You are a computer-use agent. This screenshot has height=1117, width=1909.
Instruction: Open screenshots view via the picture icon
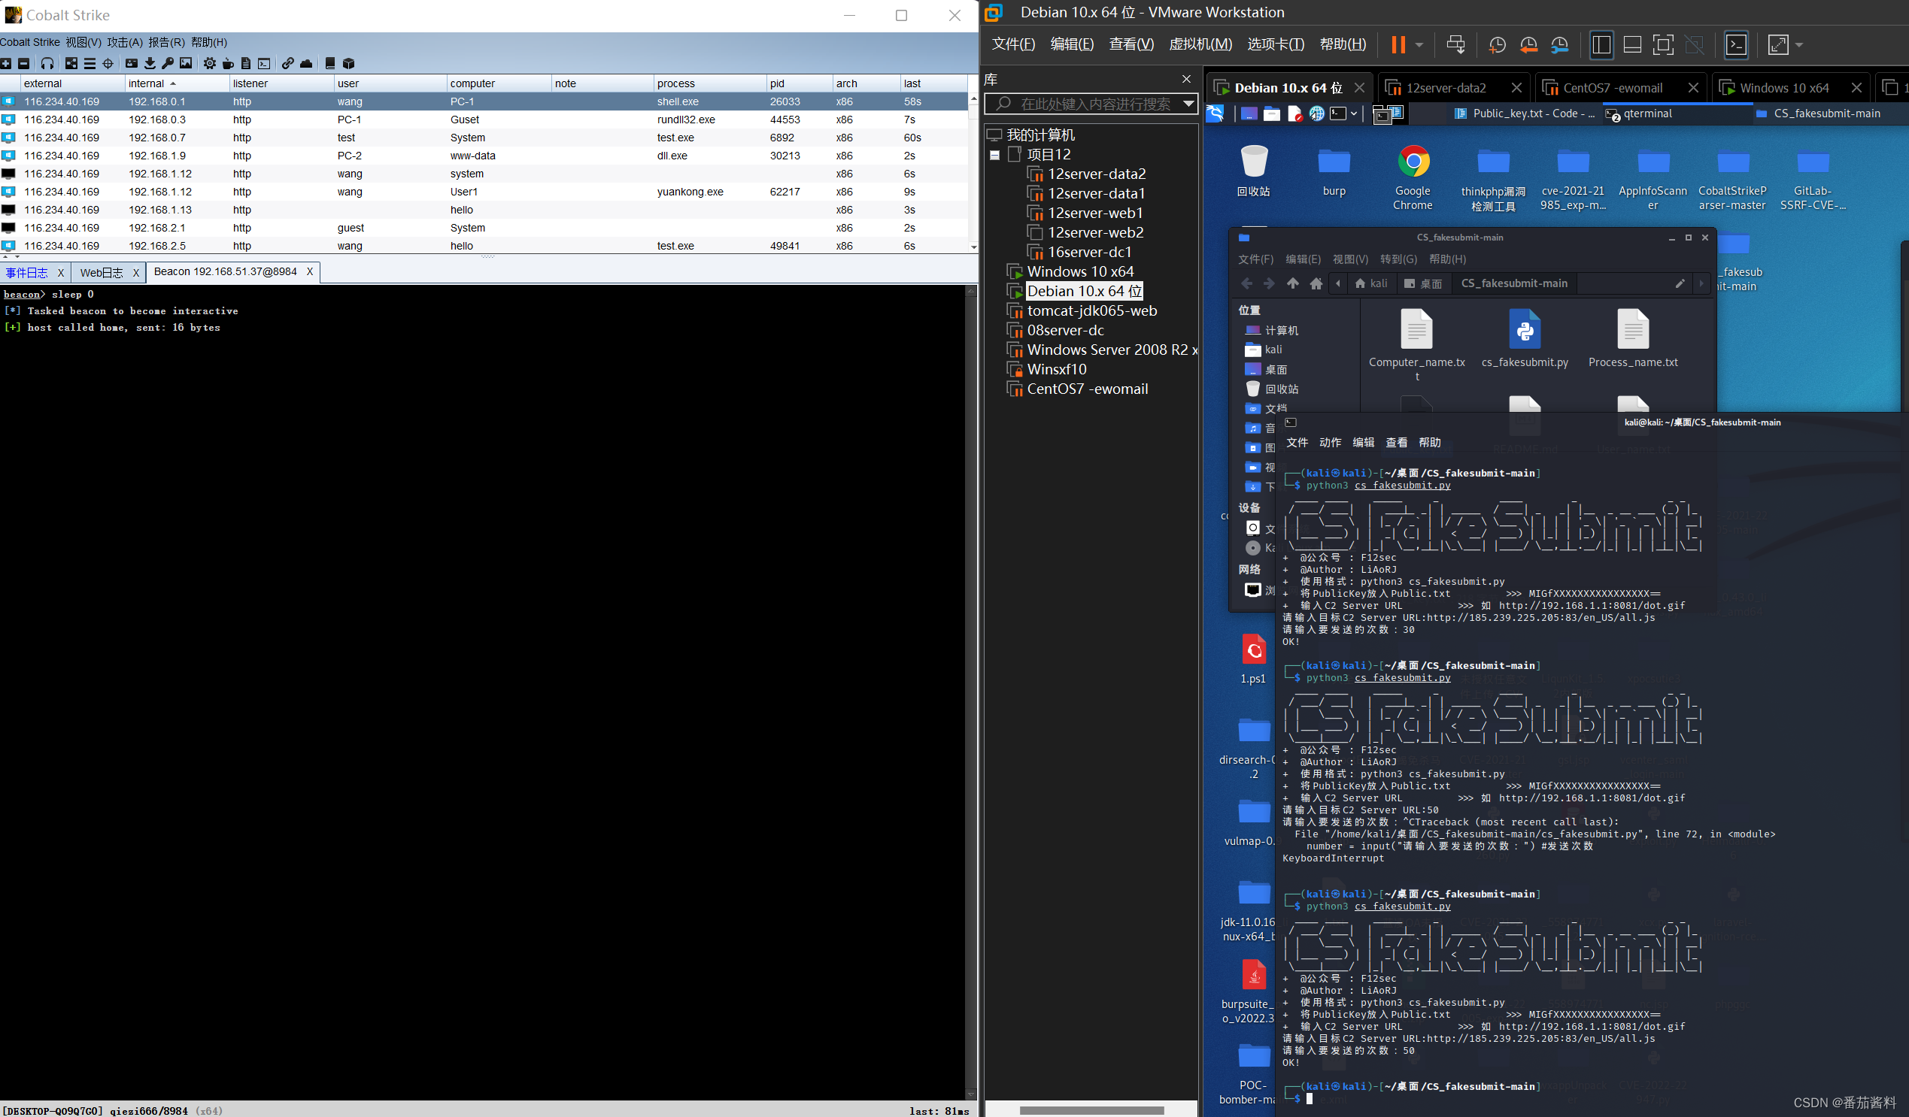coord(186,64)
